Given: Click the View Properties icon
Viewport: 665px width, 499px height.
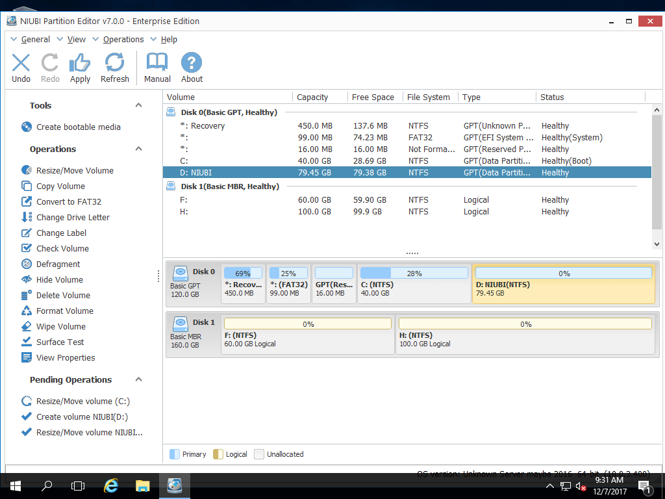Looking at the screenshot, I should coord(26,358).
